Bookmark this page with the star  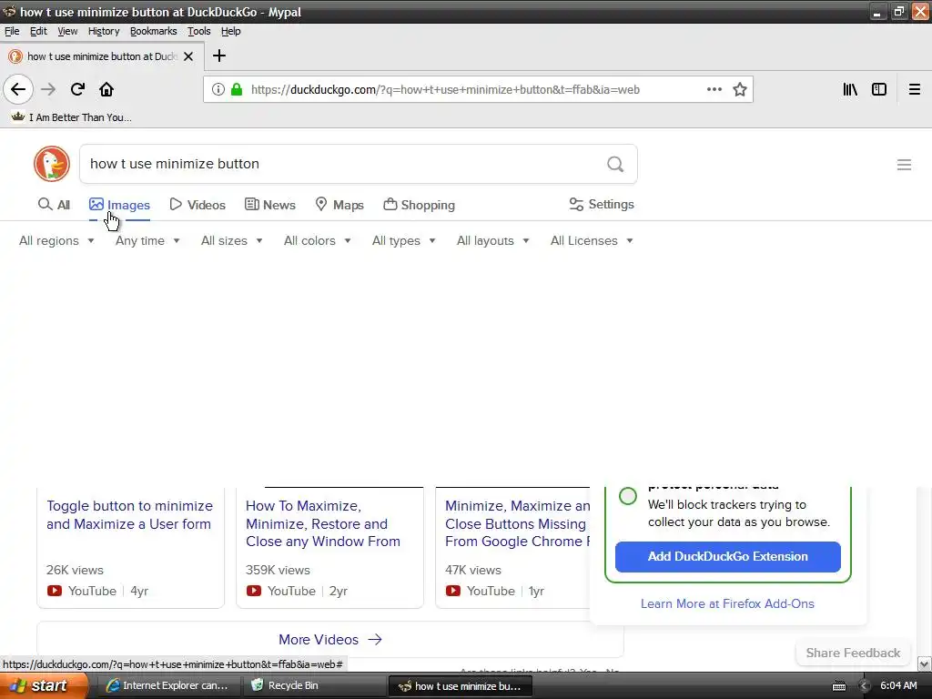(740, 90)
